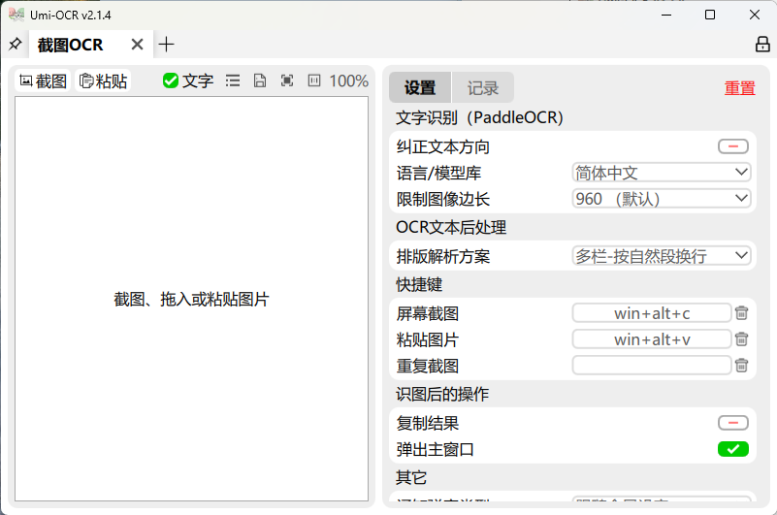Click the save file icon in toolbar
The height and width of the screenshot is (515, 777).
click(x=260, y=81)
